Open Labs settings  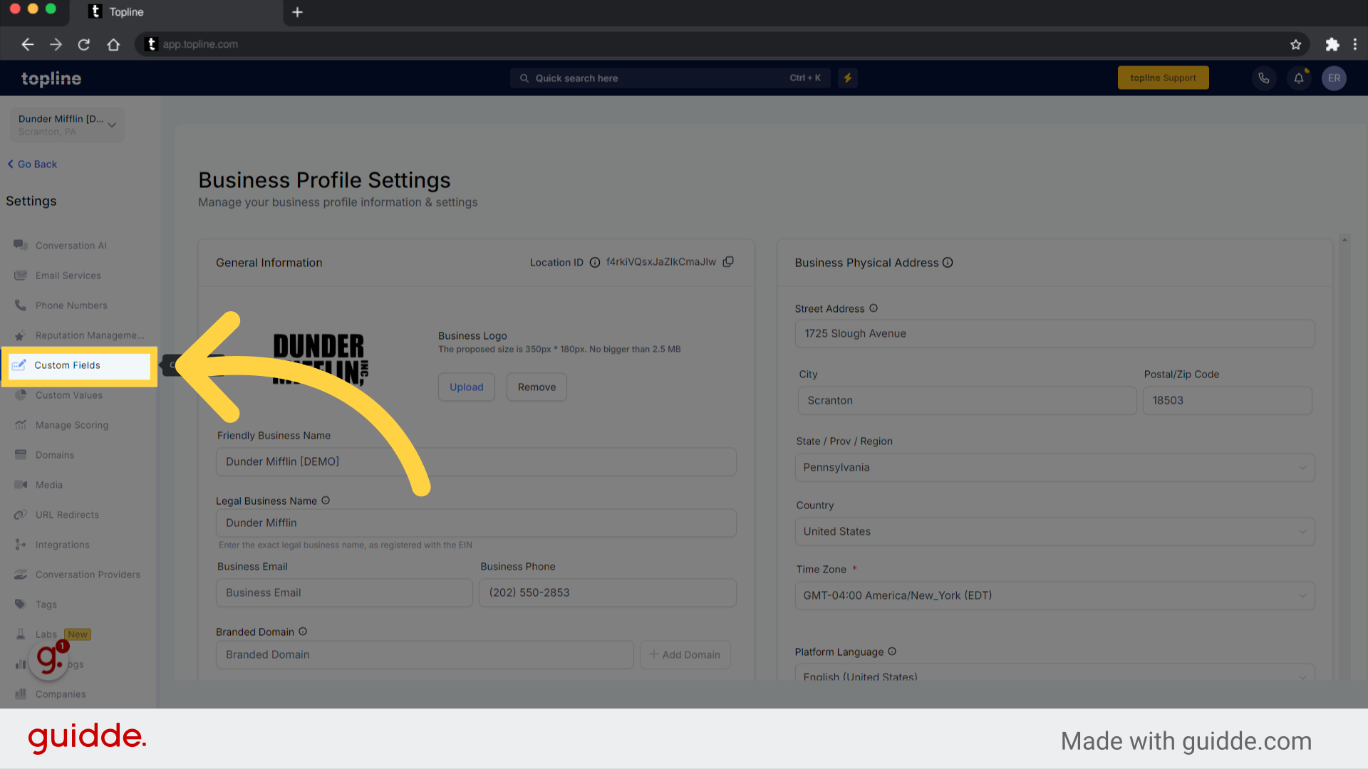[46, 634]
